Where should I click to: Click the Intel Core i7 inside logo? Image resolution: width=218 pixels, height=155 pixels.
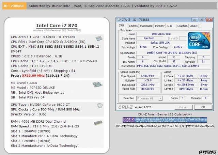pos(199,41)
